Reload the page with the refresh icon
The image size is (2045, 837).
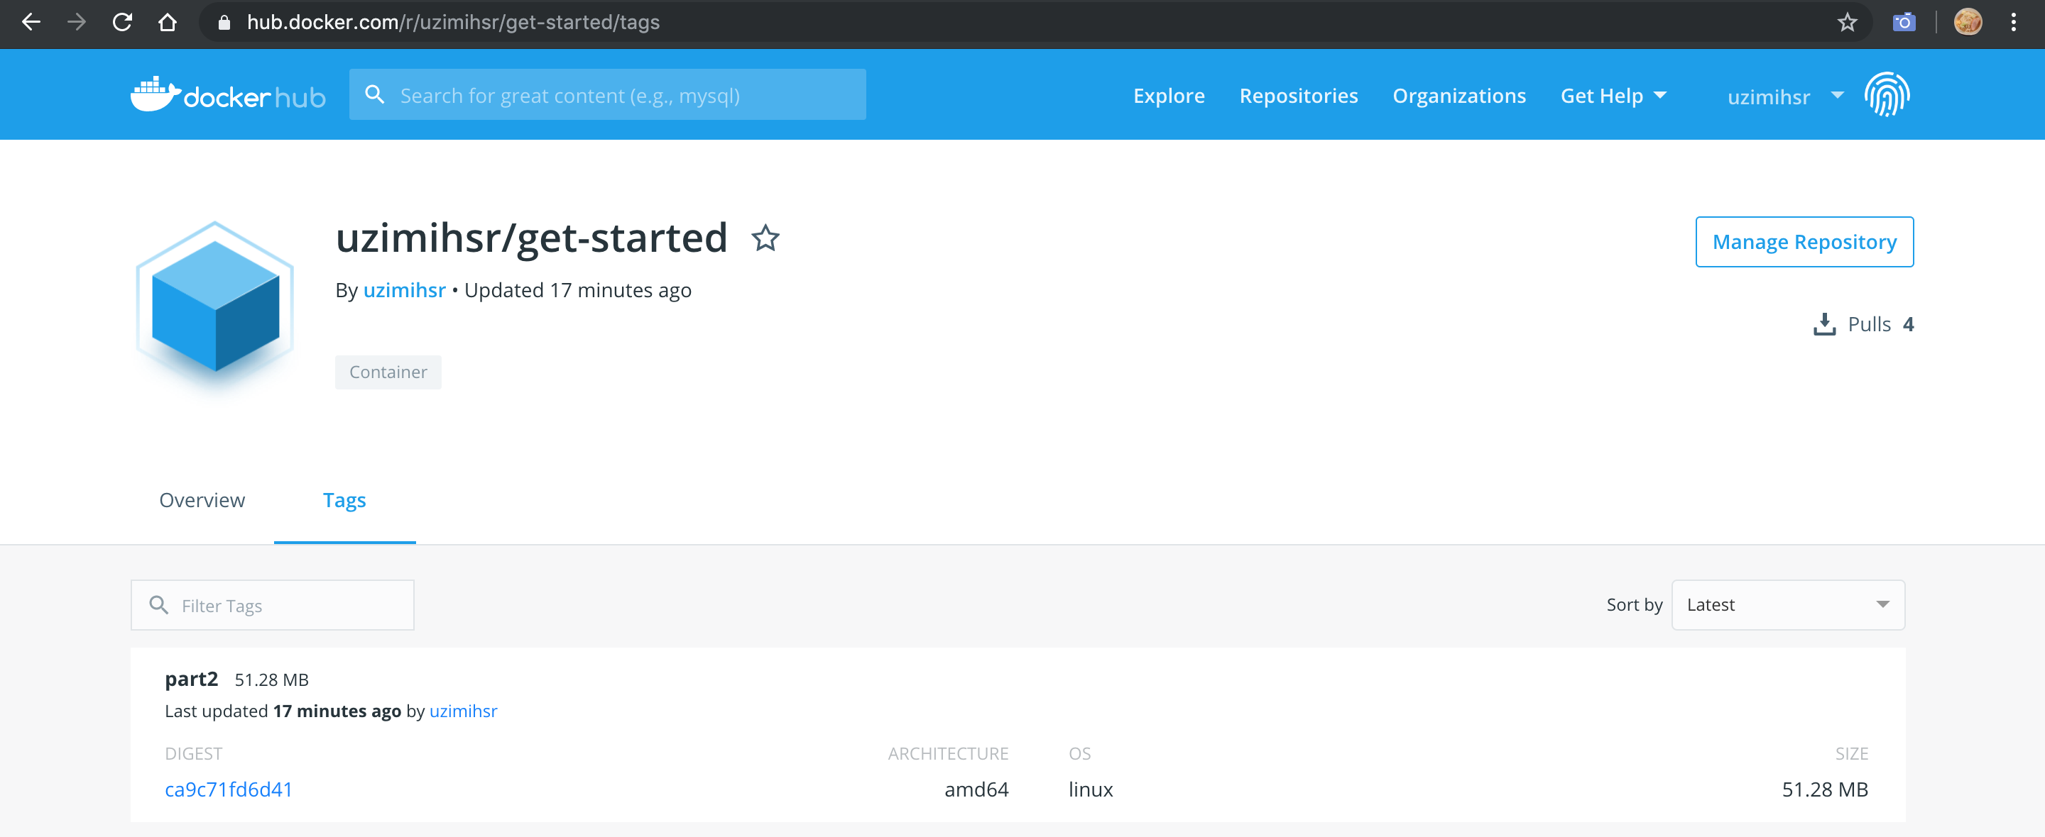[x=122, y=22]
